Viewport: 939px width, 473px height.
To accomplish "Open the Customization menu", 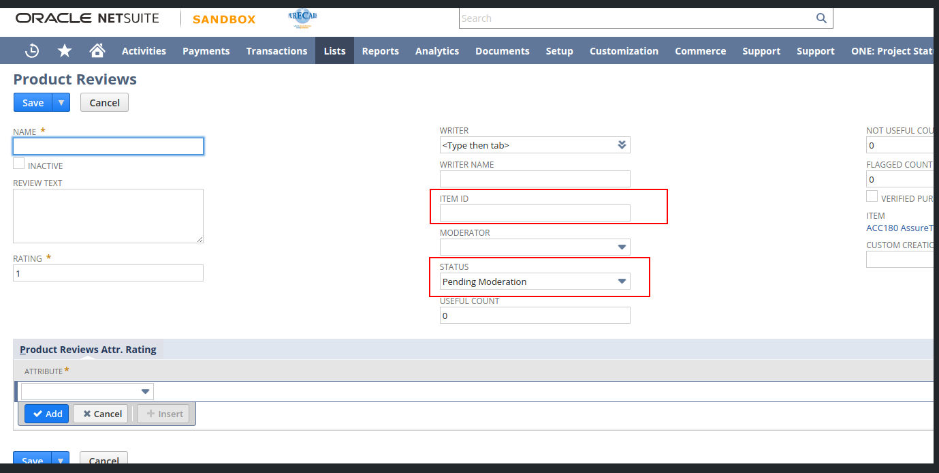I will 624,51.
